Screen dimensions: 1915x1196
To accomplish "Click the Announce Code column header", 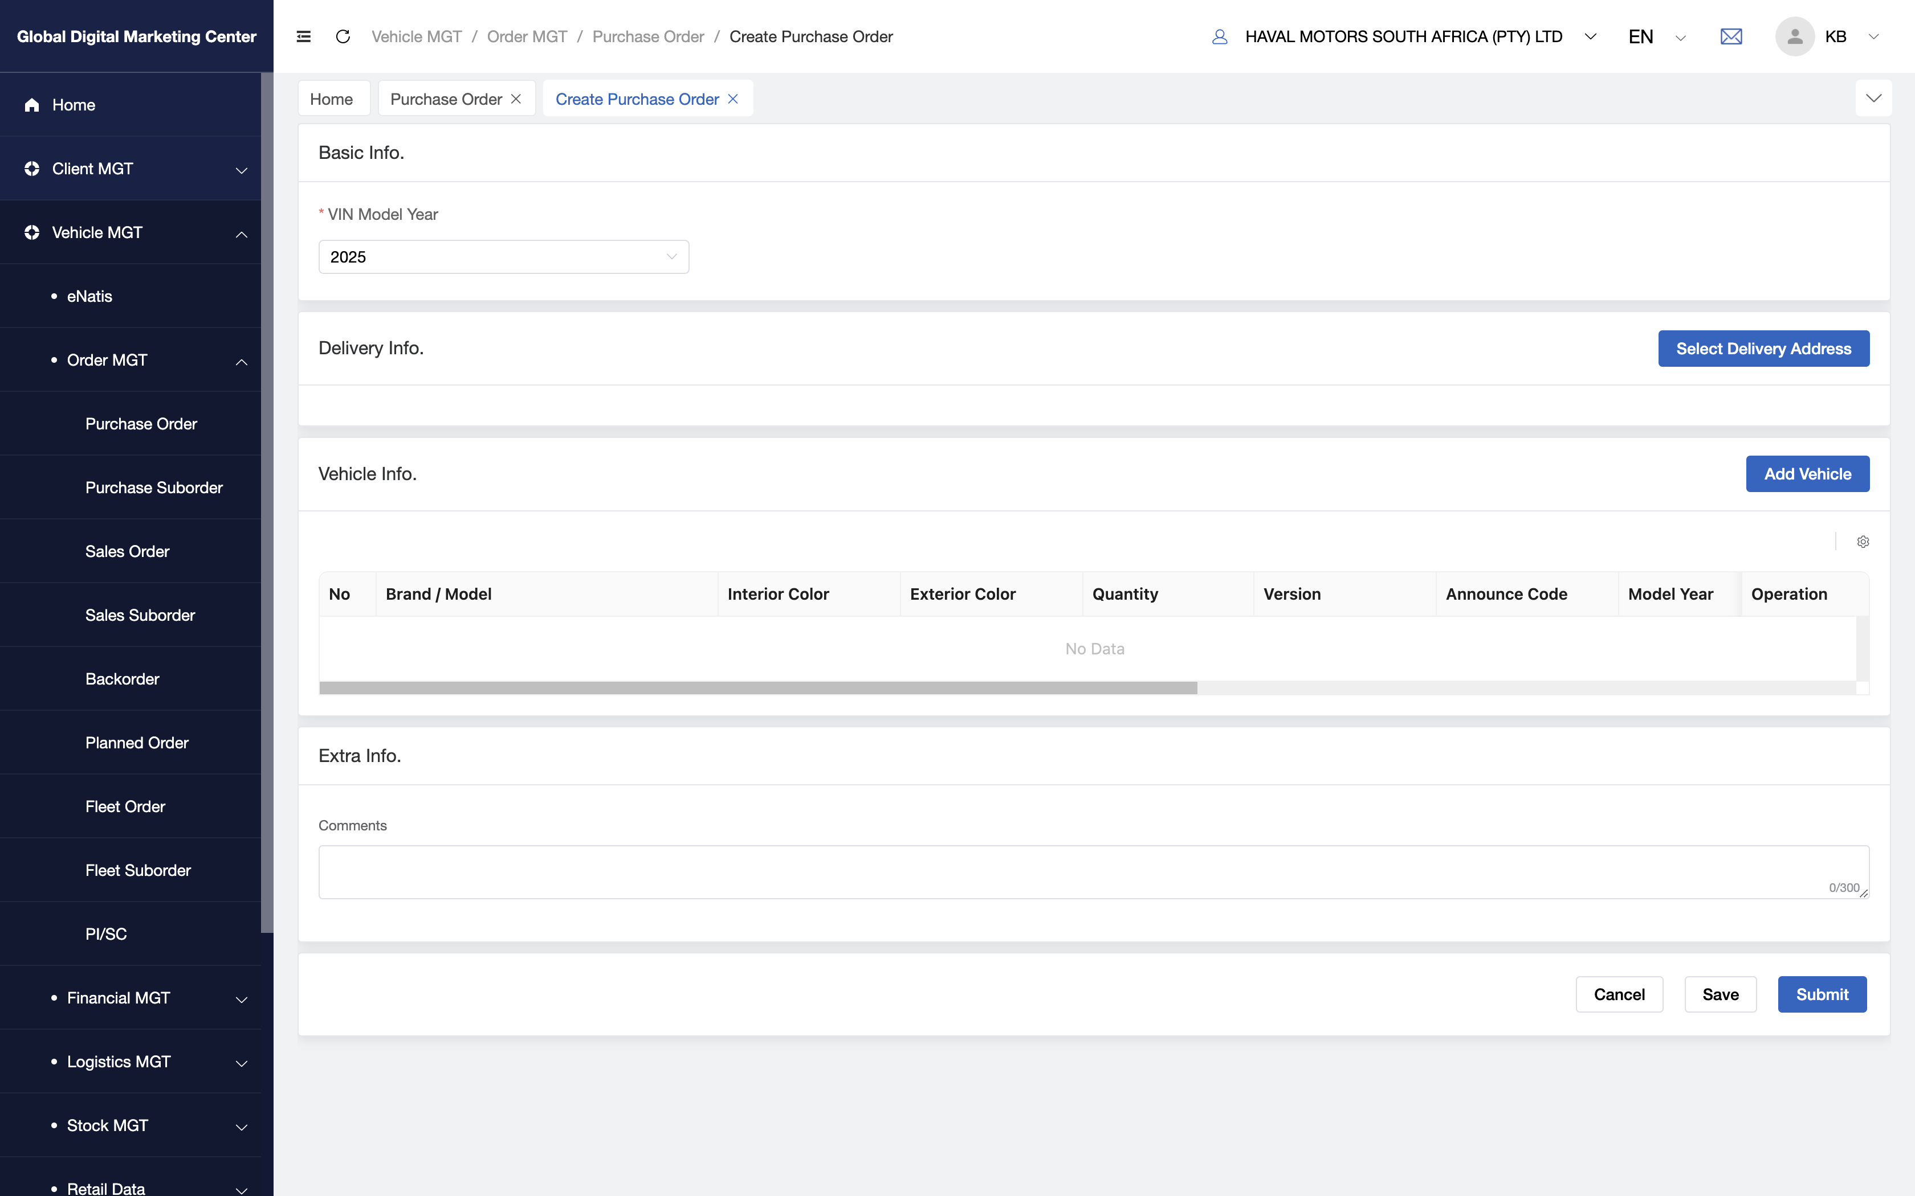I will click(x=1527, y=594).
